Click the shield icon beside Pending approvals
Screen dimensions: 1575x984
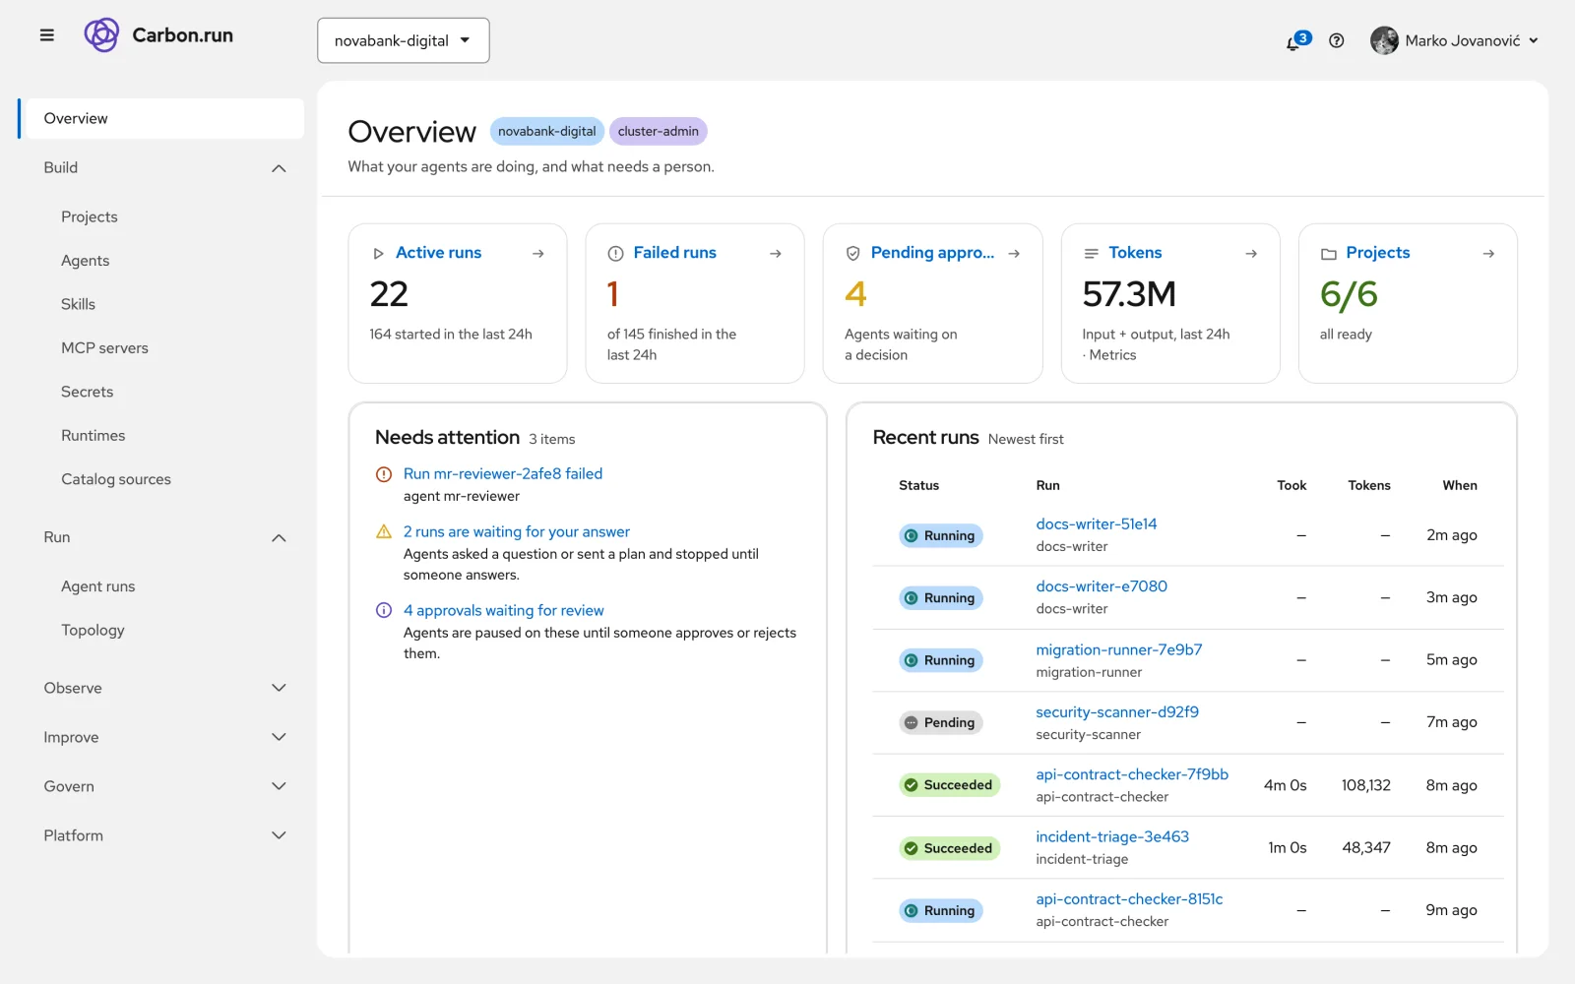[x=852, y=254]
